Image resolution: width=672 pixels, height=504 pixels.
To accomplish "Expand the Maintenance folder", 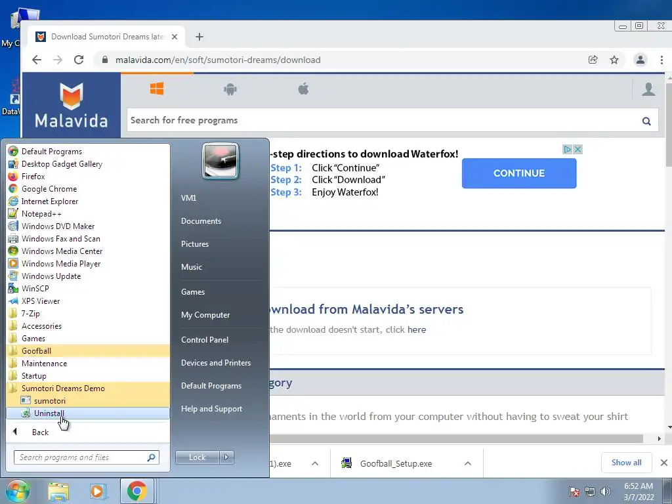I will pos(88,363).
